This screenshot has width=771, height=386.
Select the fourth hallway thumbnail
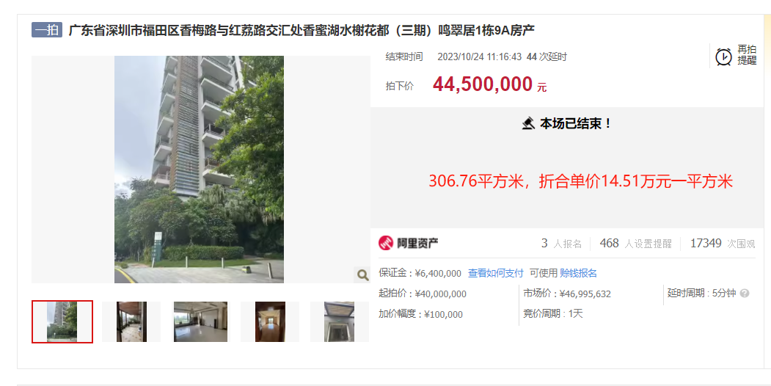tap(270, 321)
